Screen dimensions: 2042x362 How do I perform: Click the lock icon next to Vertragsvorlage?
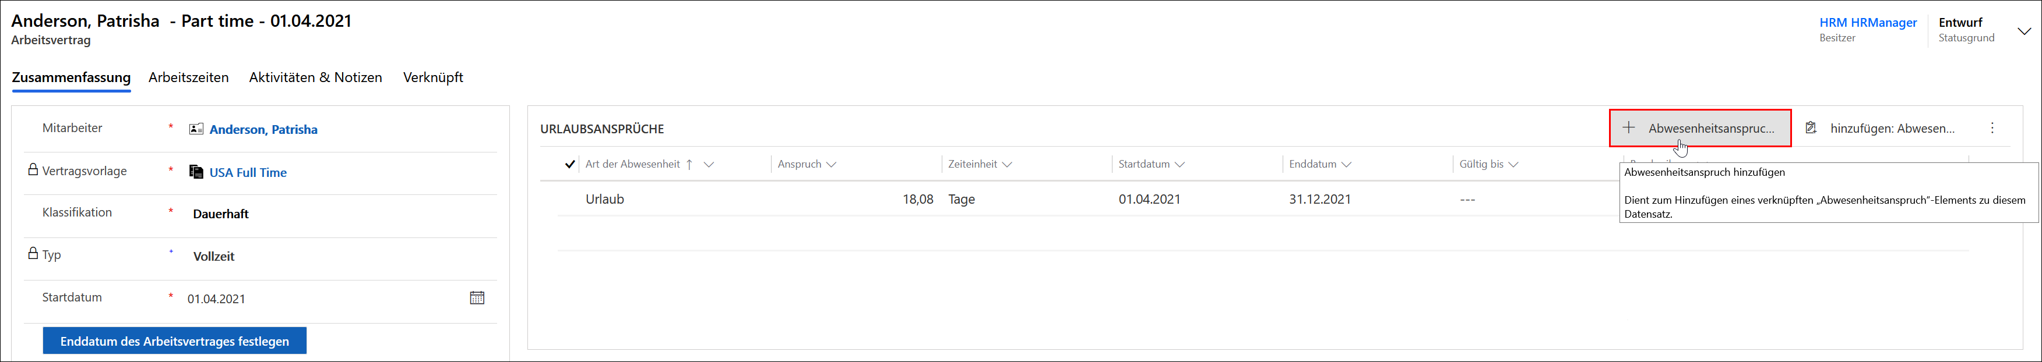(33, 169)
